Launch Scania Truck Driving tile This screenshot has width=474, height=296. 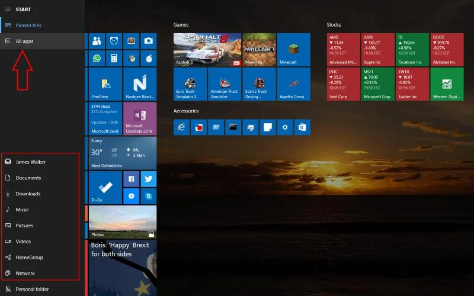pyautogui.click(x=259, y=84)
